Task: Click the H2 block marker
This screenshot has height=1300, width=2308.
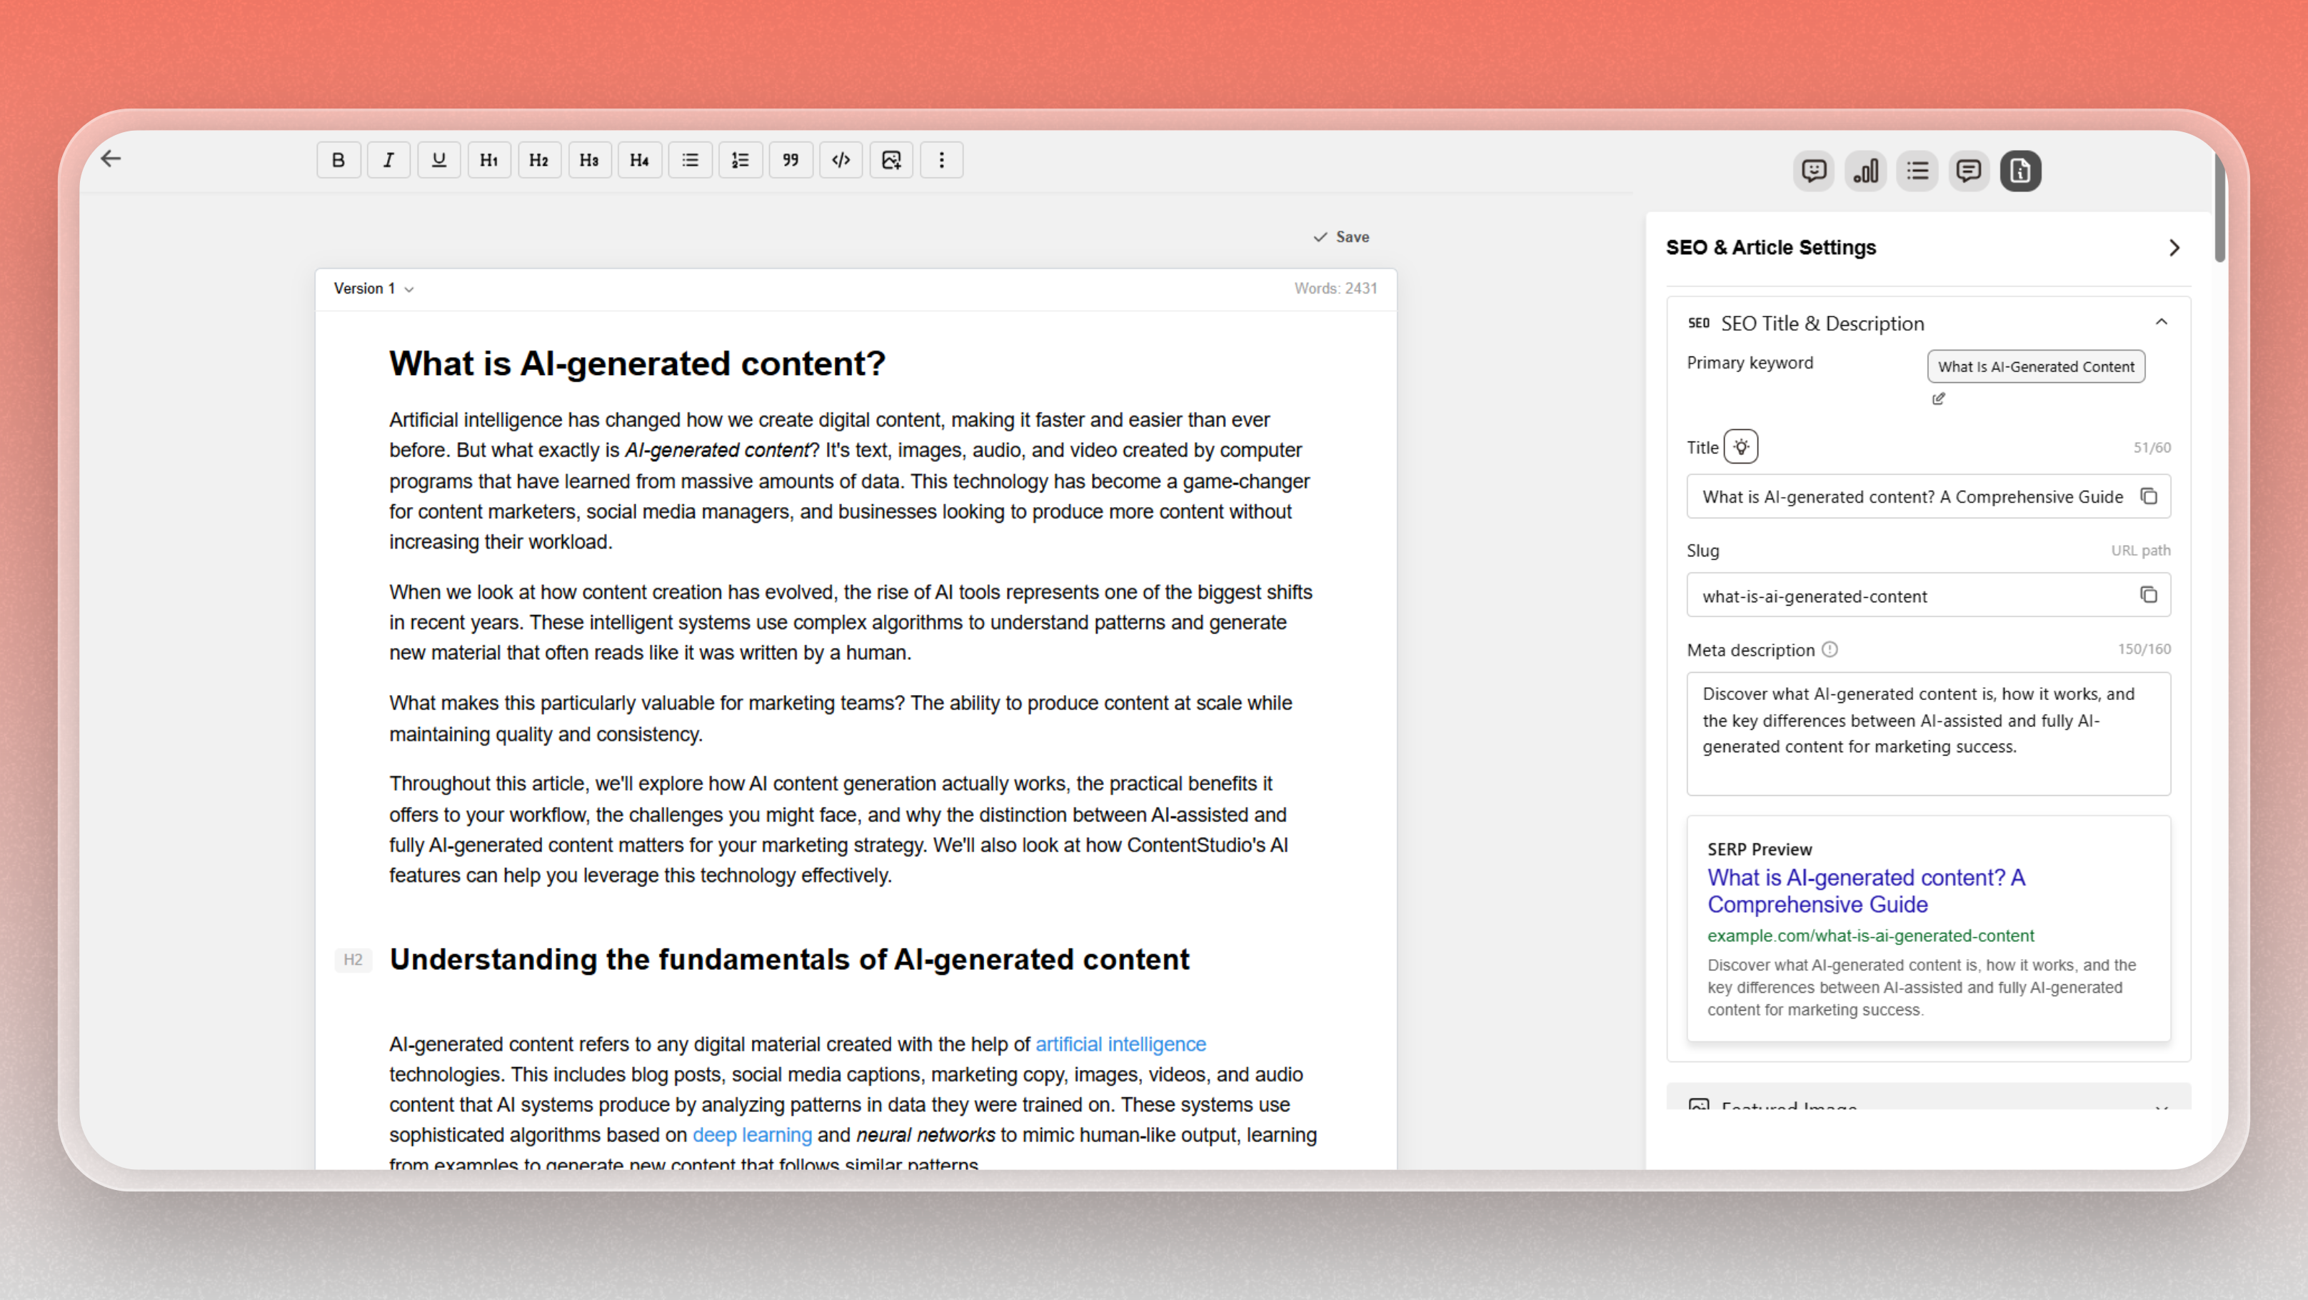Action: (x=353, y=961)
